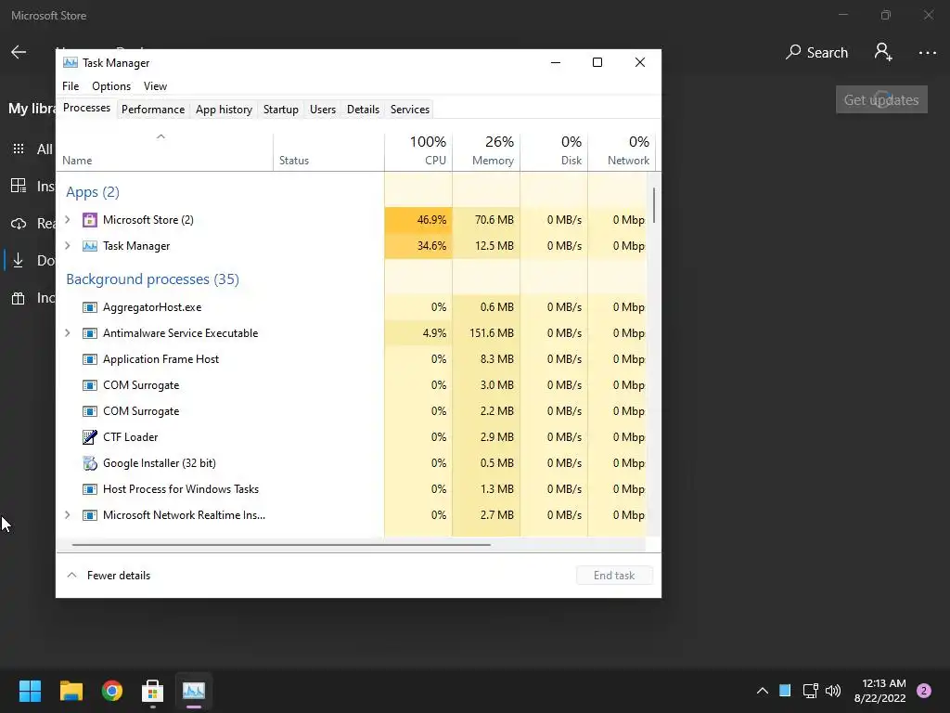The width and height of the screenshot is (950, 713).
Task: Click the 151.6 MB memory cell
Action: (x=486, y=333)
